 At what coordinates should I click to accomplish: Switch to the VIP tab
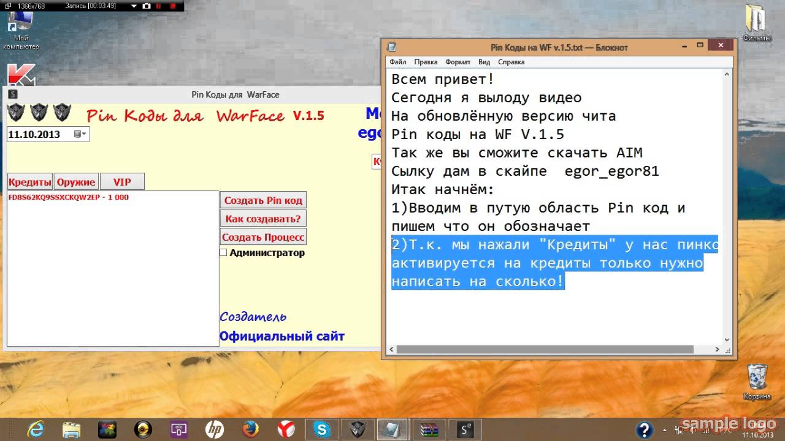pos(122,182)
